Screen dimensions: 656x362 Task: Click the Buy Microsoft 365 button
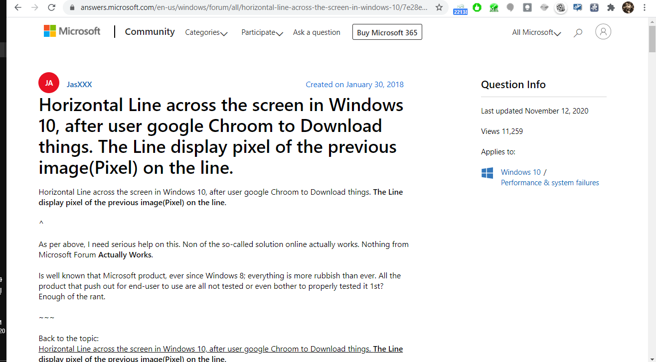[x=387, y=32]
